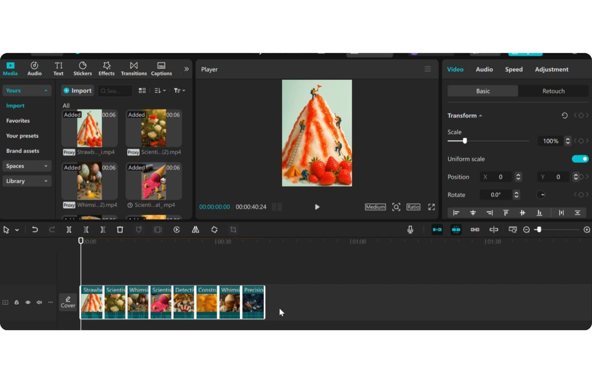The height and width of the screenshot is (383, 592).
Task: Toggle auto snapping
Action: click(456, 229)
